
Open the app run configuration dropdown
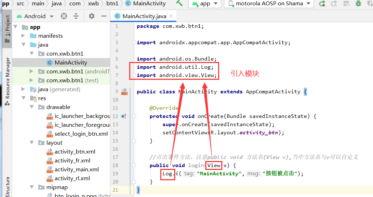(x=205, y=4)
